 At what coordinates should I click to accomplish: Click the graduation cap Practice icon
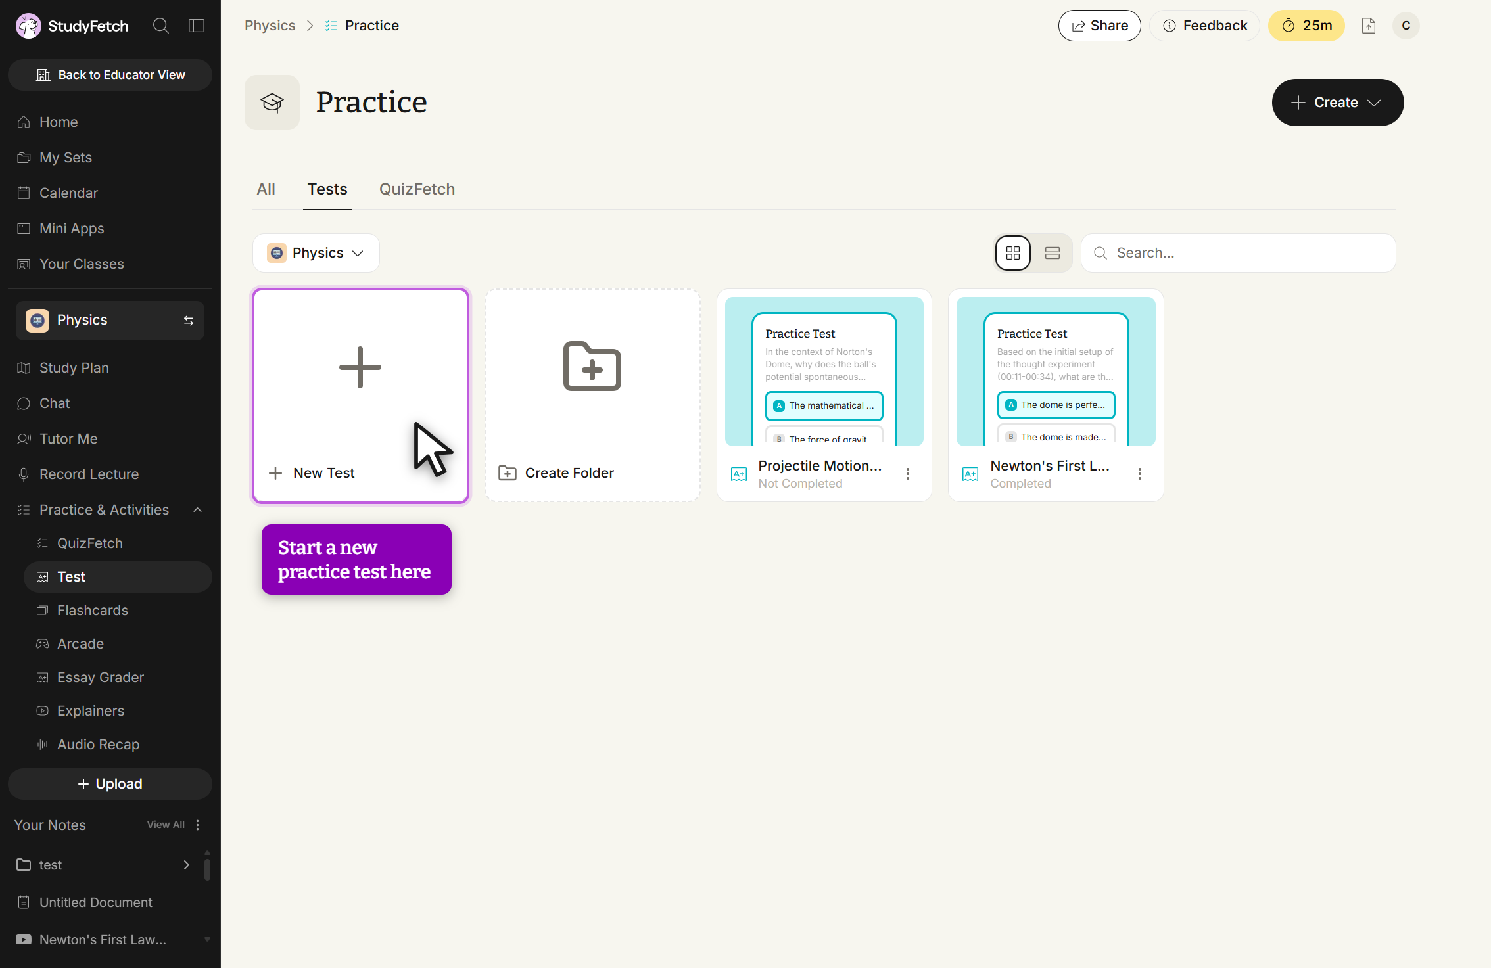[272, 103]
